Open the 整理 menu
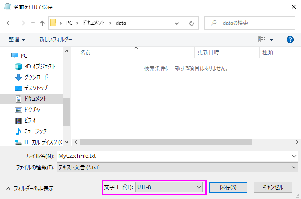Viewport: 301px width, 199px height. click(x=17, y=40)
